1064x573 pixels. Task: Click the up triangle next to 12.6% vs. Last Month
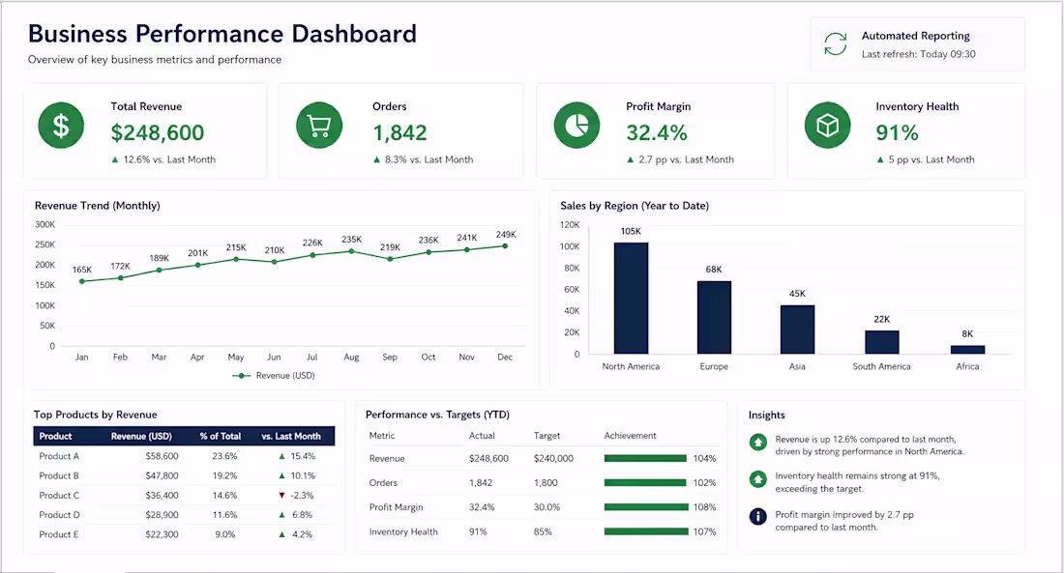pyautogui.click(x=115, y=160)
